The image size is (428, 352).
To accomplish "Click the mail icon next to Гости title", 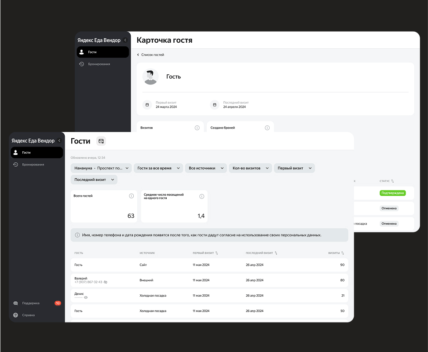I will (x=101, y=141).
